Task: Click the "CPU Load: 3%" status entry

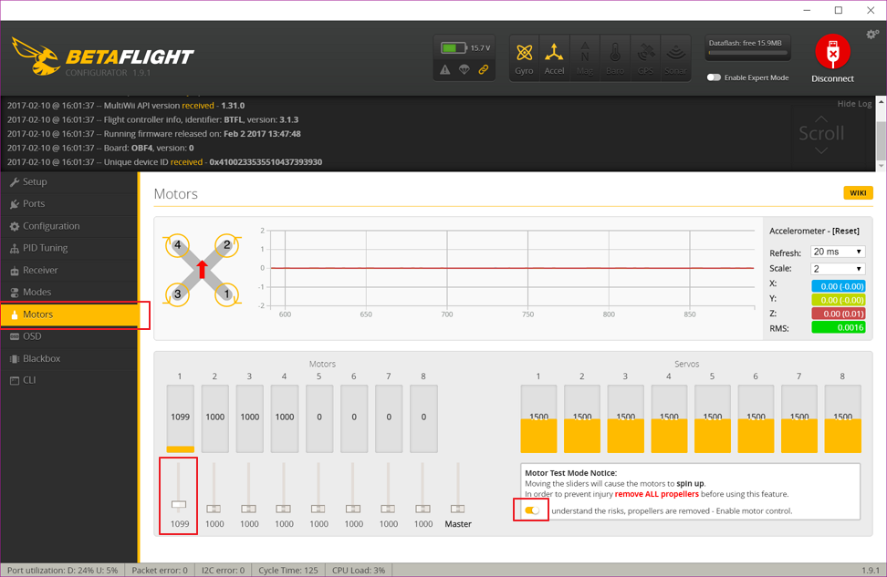Action: pos(359,571)
